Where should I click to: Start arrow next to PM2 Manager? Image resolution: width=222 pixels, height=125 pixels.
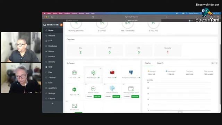(99, 78)
